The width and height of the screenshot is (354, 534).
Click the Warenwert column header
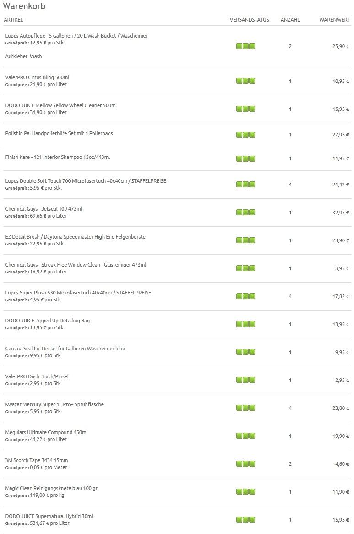(334, 20)
